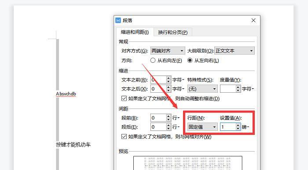
Task: Decrease the 段前 spacing value
Action: click(169, 119)
